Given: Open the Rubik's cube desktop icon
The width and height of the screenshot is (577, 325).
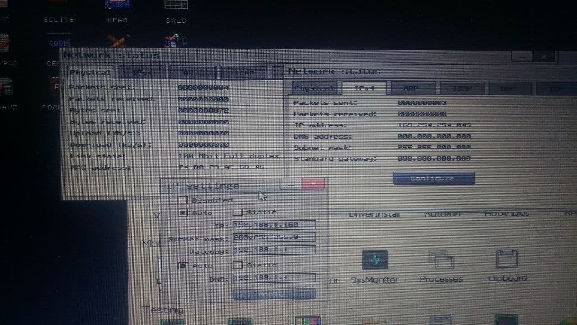Looking at the screenshot, I should point(176,41).
